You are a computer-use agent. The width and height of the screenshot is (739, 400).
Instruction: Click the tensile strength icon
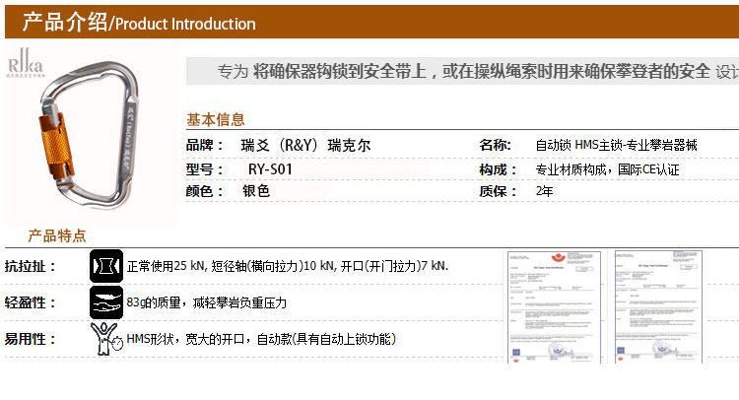[x=106, y=266]
